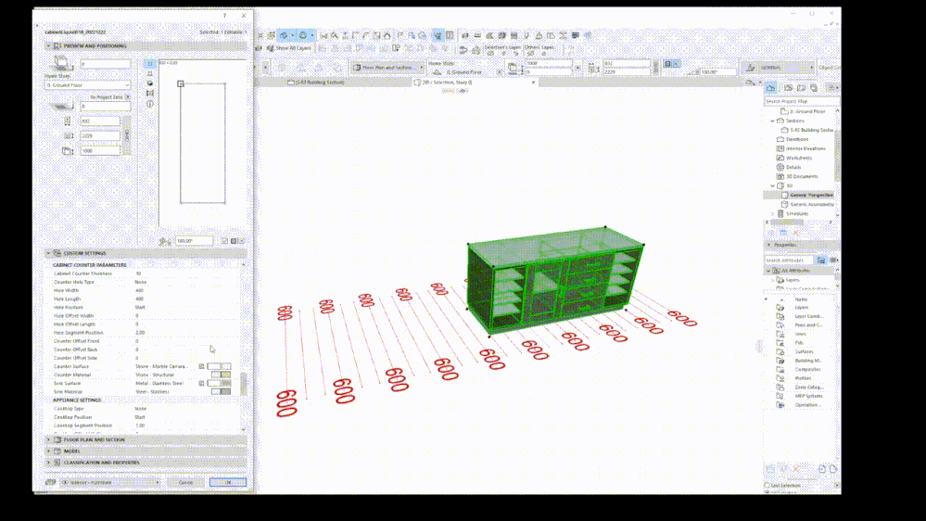Click the Profiles attribute icon
The image size is (926, 521).
(780, 378)
